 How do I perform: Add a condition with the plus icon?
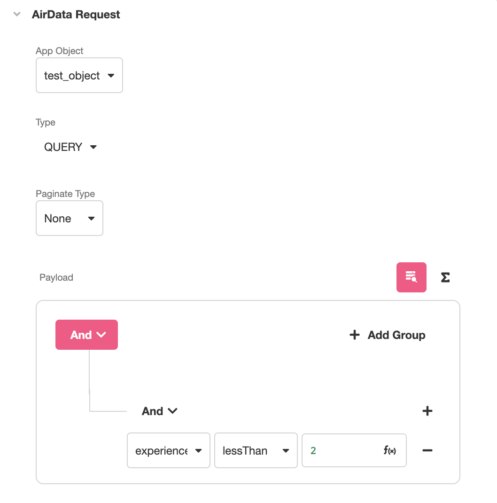427,411
